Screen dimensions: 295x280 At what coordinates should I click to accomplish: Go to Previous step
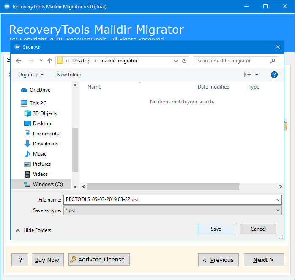(x=219, y=260)
